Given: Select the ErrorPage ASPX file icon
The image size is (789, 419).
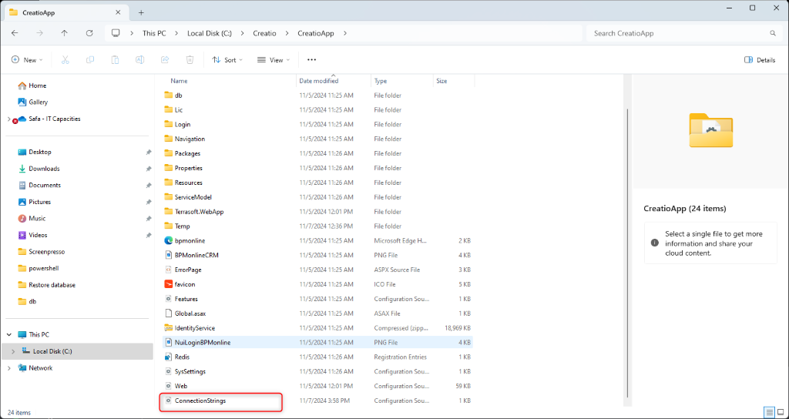Looking at the screenshot, I should tap(169, 270).
